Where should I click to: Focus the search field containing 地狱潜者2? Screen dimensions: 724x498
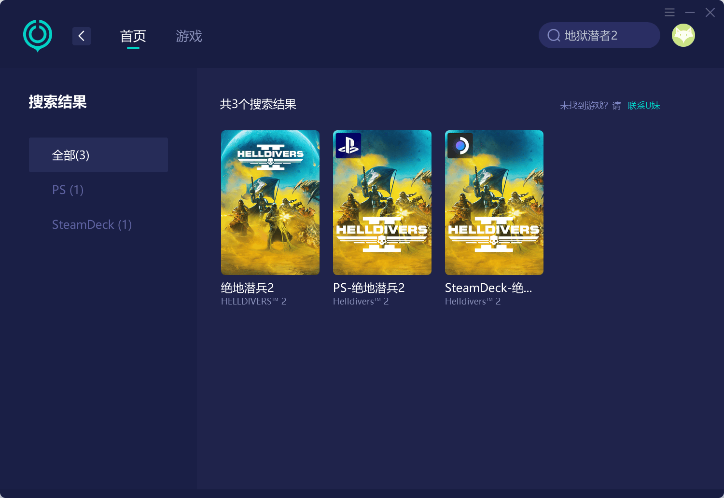[x=599, y=35]
